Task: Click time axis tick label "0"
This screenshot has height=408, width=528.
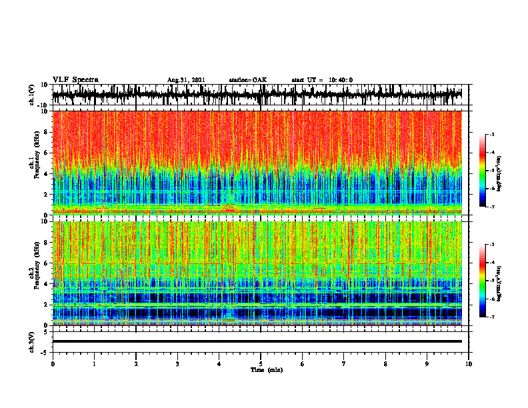Action: (53, 364)
